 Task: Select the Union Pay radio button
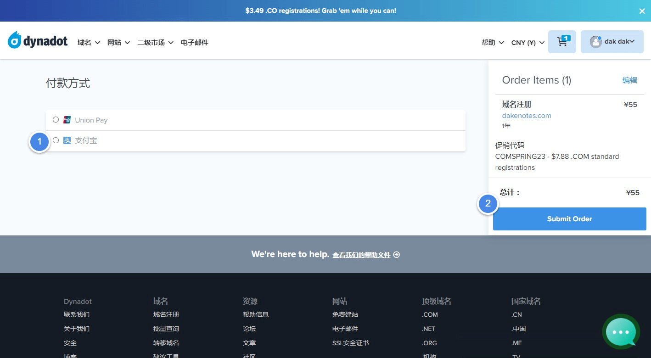(56, 120)
